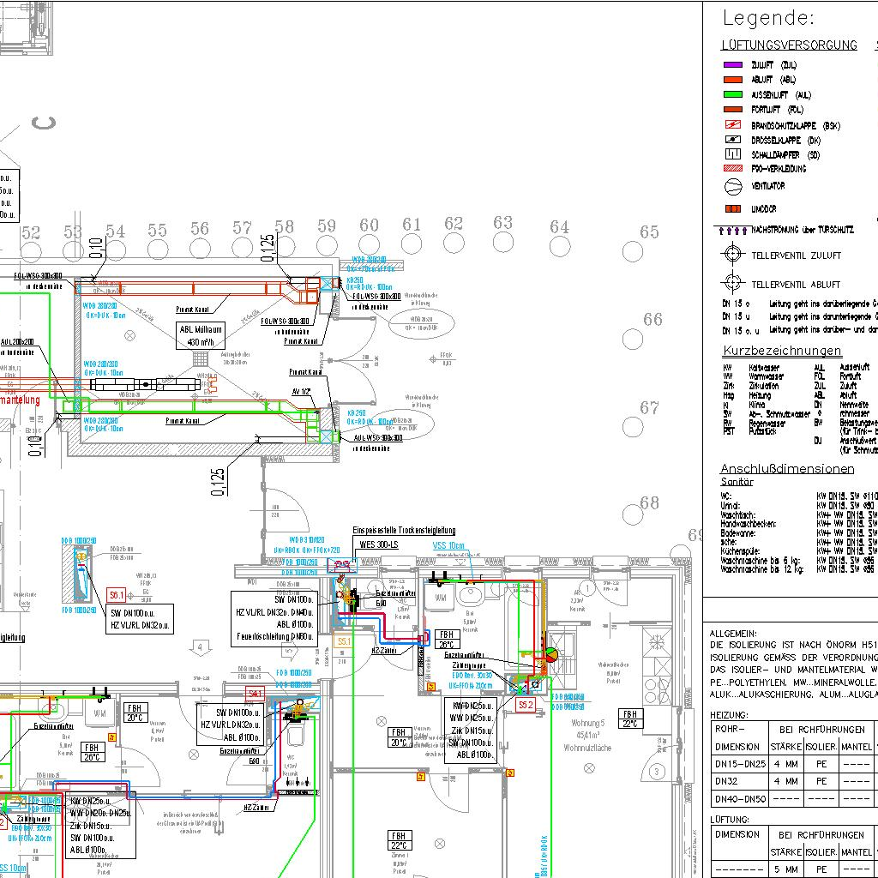Viewport: 878px width, 878px height.
Task: Select the Nachströmung arrows symbol in legend
Action: [x=731, y=230]
